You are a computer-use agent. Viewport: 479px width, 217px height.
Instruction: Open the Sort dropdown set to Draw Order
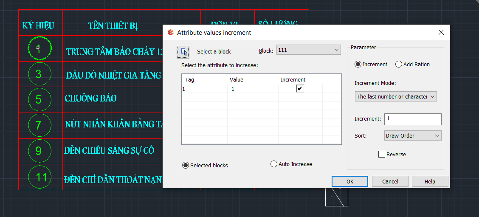[x=413, y=135]
